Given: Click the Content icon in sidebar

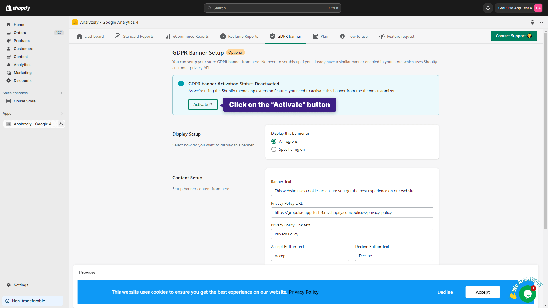Looking at the screenshot, I should (9, 57).
